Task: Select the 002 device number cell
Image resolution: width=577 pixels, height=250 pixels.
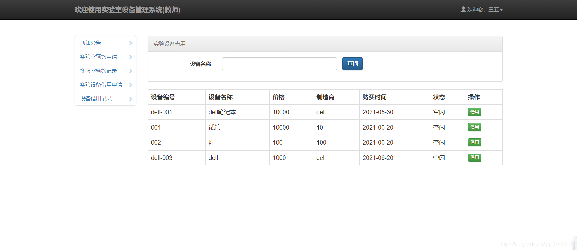Action: point(177,142)
